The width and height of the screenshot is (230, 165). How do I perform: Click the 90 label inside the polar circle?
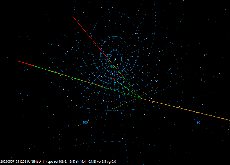(x=121, y=64)
